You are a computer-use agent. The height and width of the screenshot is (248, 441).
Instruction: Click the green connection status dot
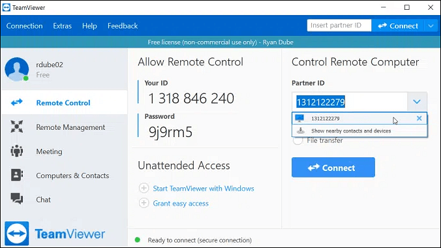[x=138, y=240]
